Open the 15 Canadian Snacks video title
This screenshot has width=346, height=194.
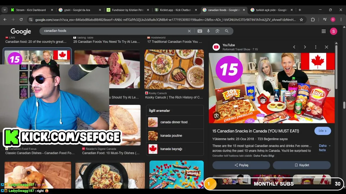255,131
